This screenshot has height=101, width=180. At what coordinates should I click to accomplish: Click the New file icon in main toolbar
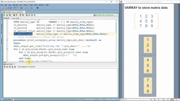coord(3,8)
